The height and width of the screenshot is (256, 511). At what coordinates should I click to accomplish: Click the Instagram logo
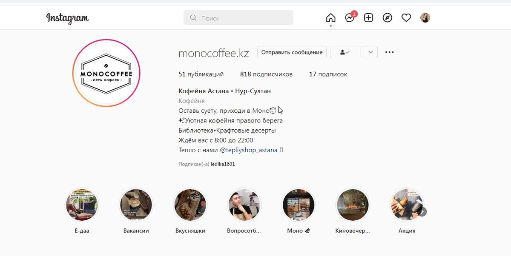(67, 18)
